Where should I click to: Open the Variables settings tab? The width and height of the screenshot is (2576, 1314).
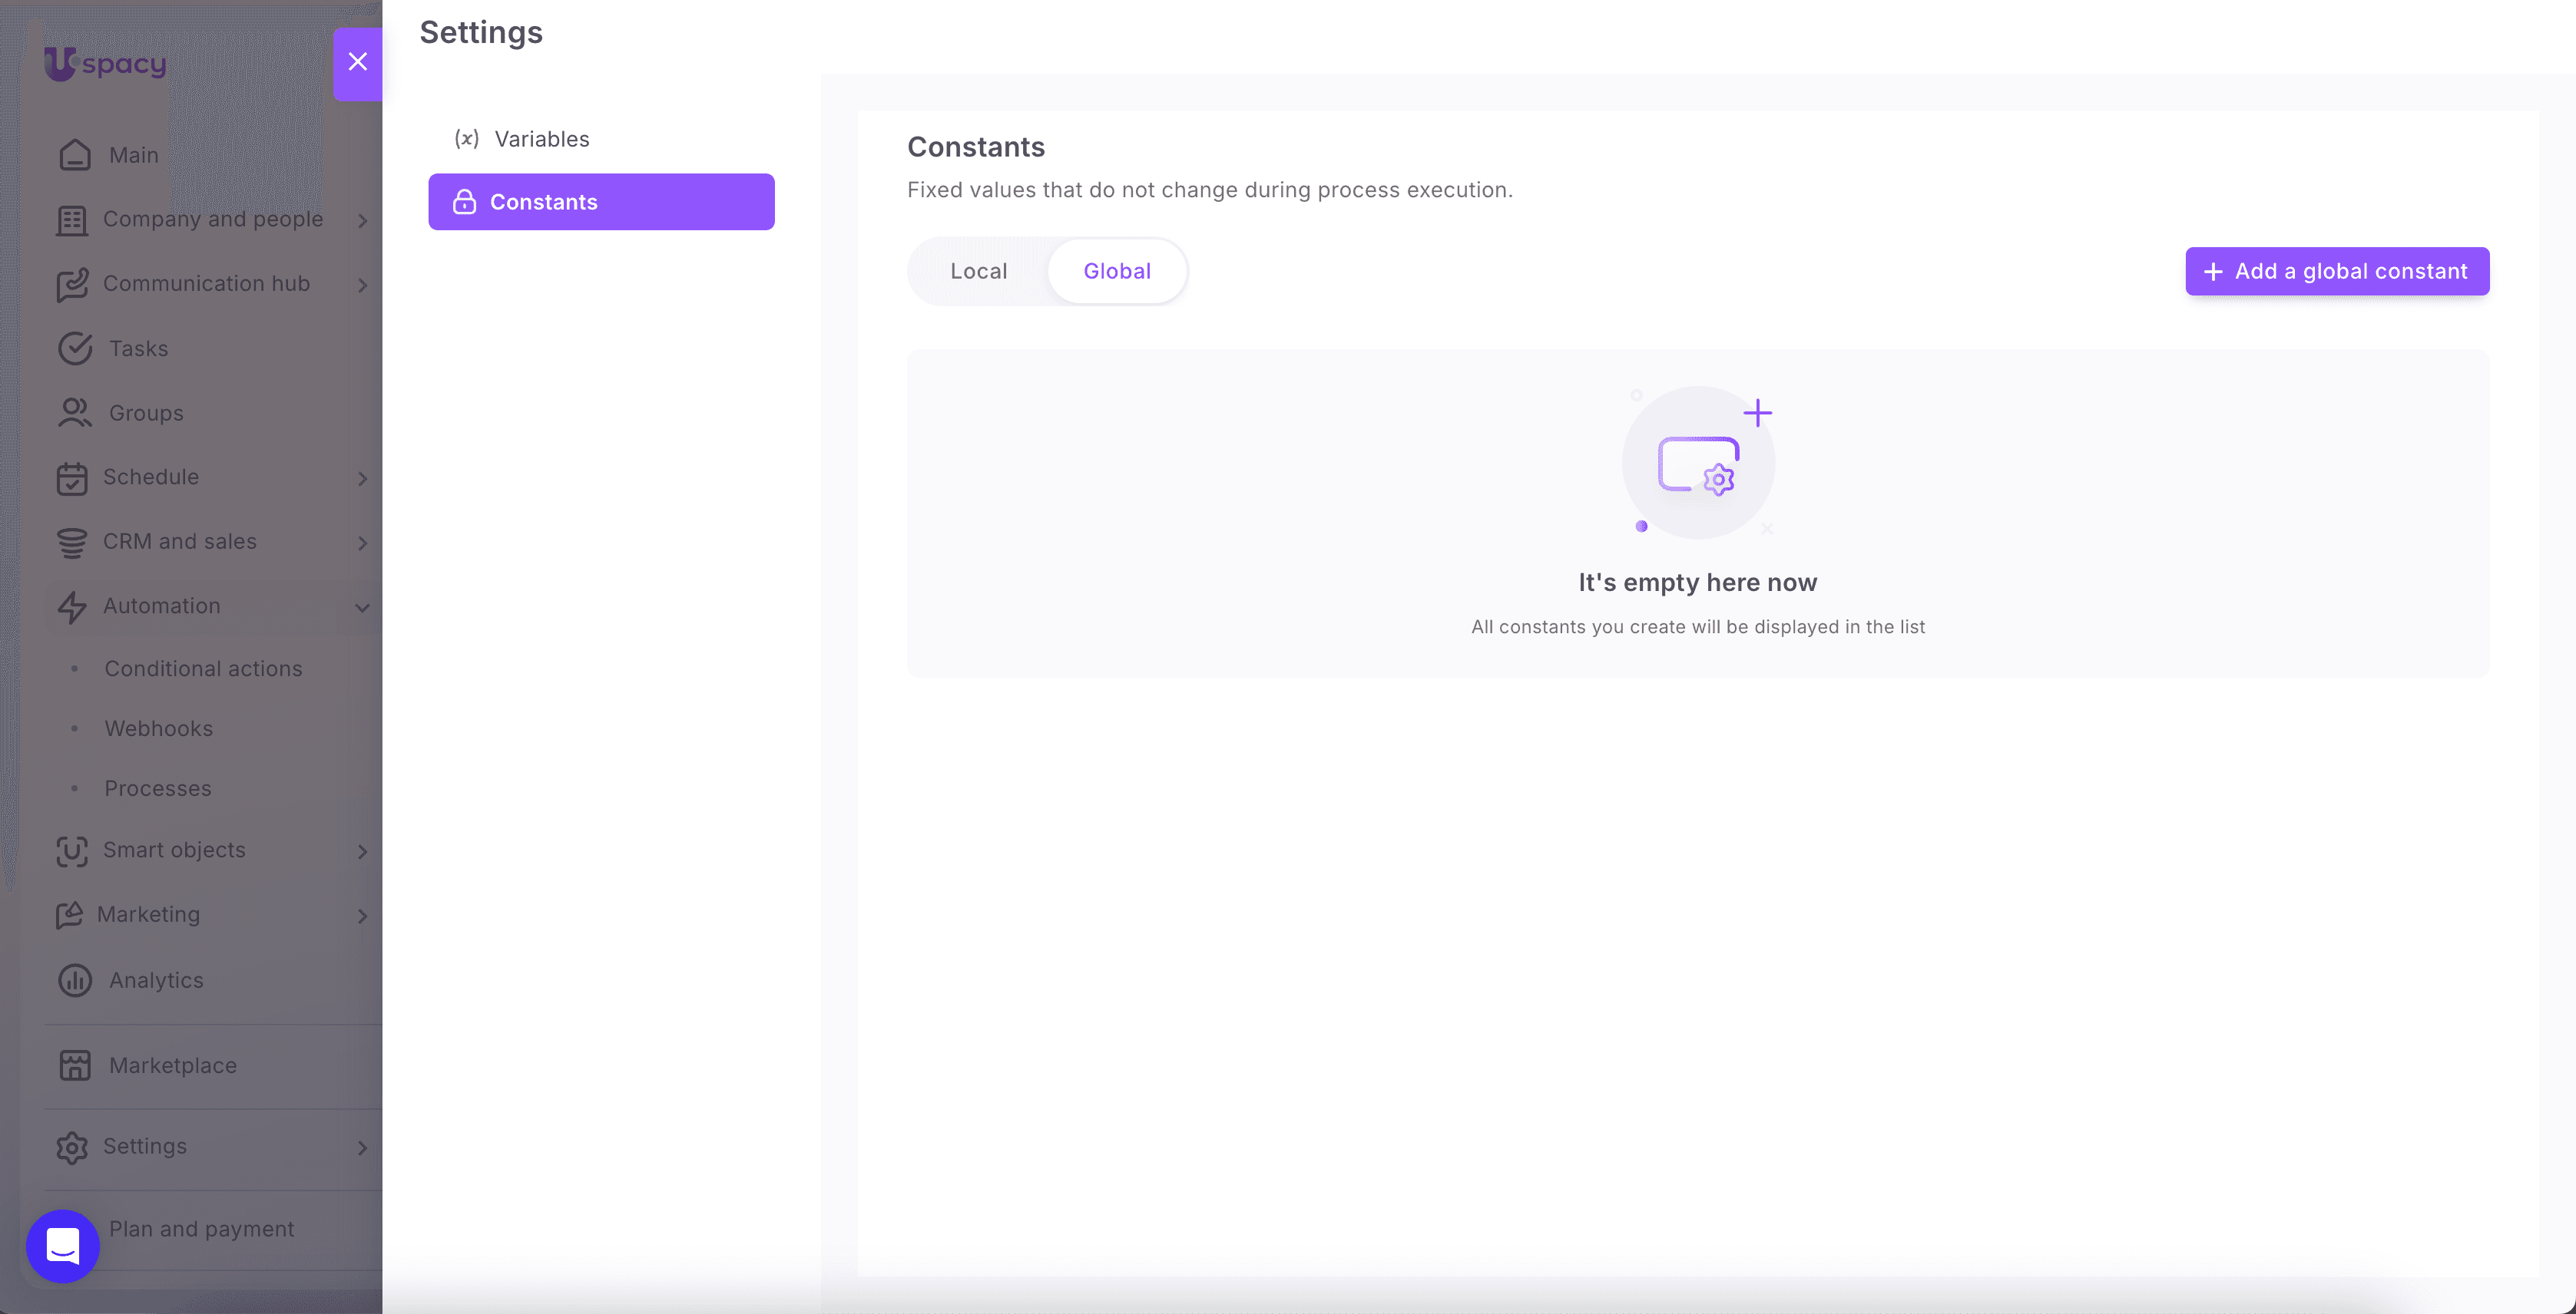[x=601, y=139]
